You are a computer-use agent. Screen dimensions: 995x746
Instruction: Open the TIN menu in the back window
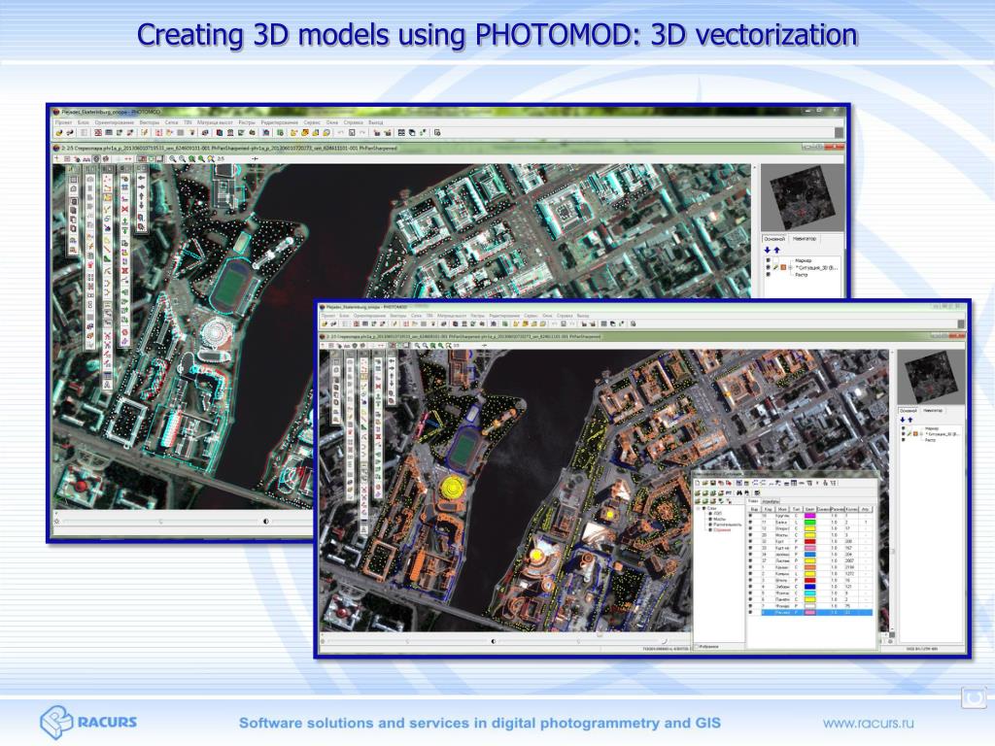[x=188, y=122]
